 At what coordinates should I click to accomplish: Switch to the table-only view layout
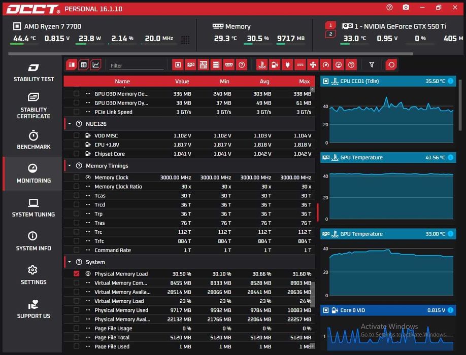(x=84, y=65)
